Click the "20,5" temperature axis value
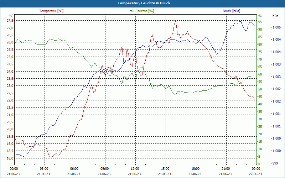Screen dimensions: 285x178 tap(10, 122)
